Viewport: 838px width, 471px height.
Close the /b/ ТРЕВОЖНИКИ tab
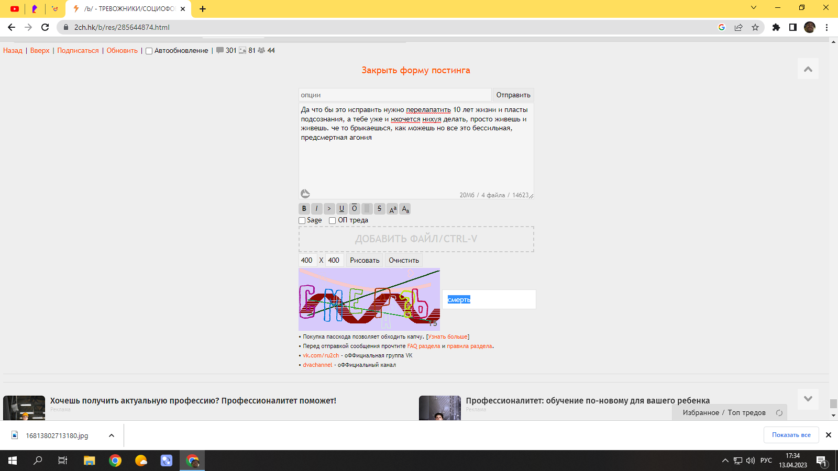coord(183,9)
